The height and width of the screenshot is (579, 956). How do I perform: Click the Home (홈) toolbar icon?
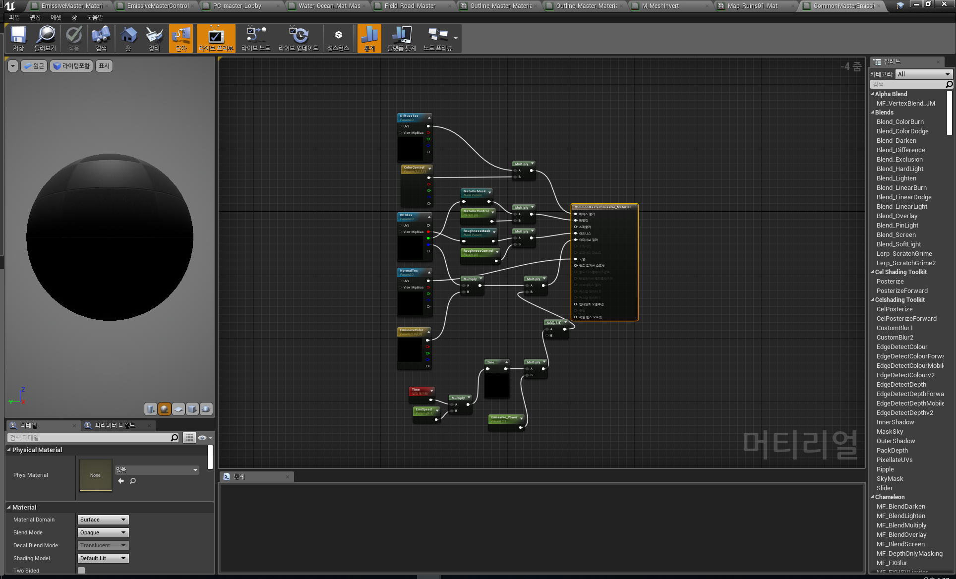click(128, 38)
